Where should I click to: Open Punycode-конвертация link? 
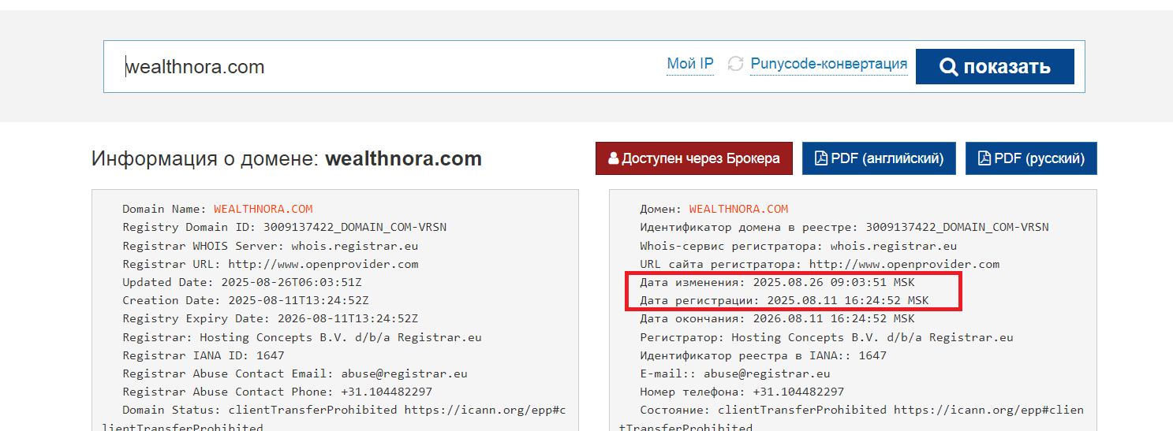click(x=829, y=64)
